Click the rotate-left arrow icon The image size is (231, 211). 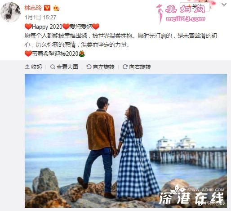(89, 67)
